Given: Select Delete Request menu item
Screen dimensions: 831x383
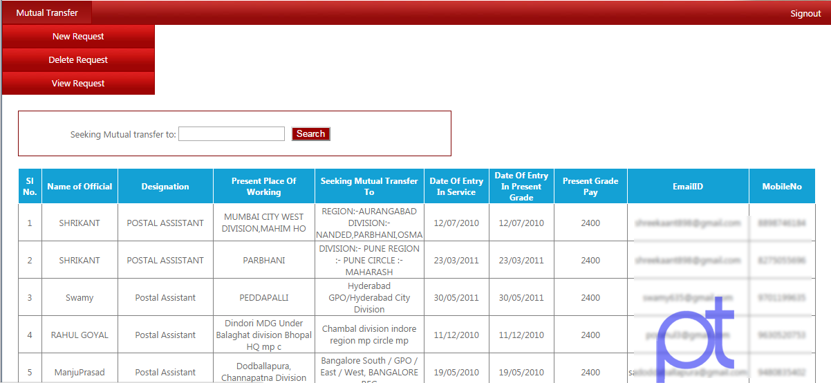Looking at the screenshot, I should pyautogui.click(x=78, y=59).
